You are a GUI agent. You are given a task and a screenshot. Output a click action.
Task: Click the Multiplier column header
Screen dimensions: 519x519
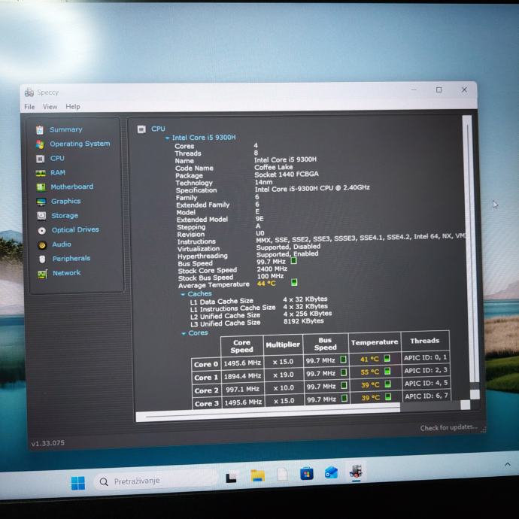[x=283, y=345]
